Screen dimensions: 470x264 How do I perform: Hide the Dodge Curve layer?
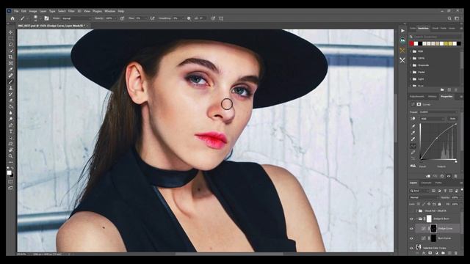tap(411, 228)
